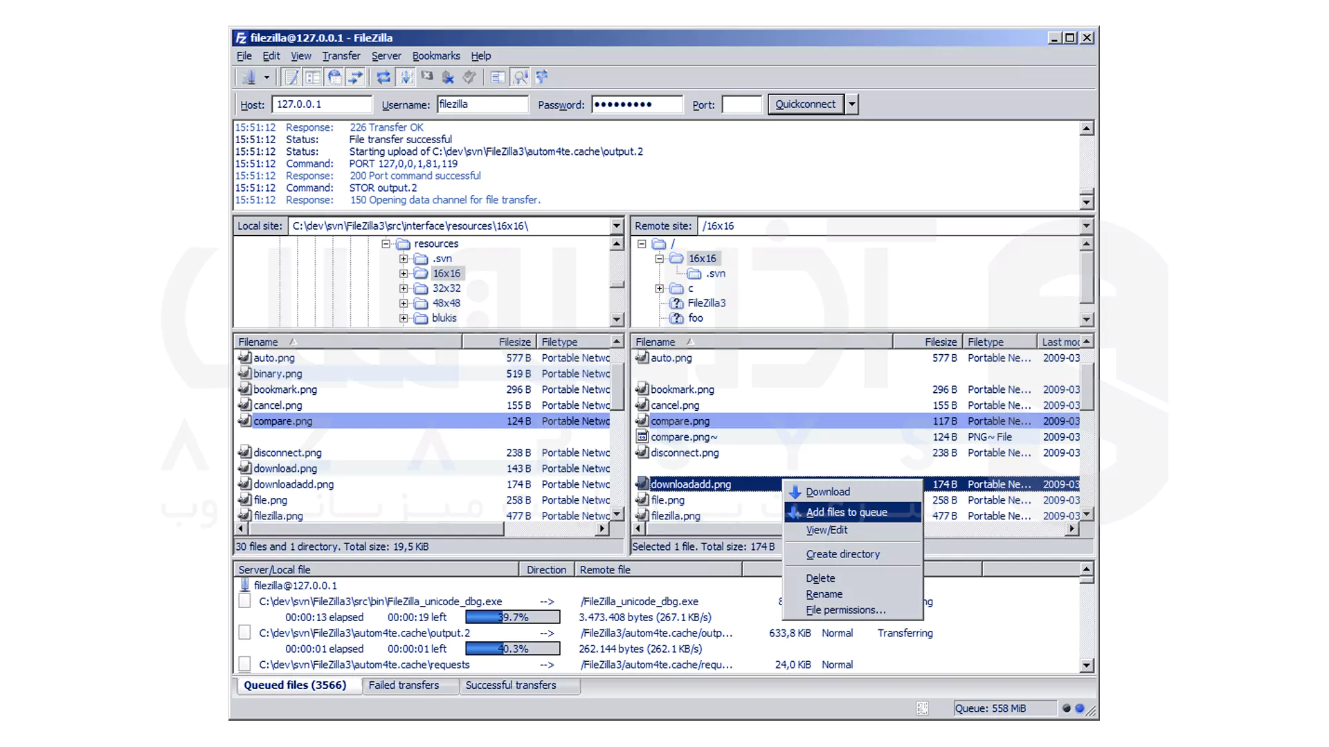
Task: Toggle the message log display
Action: click(x=291, y=77)
